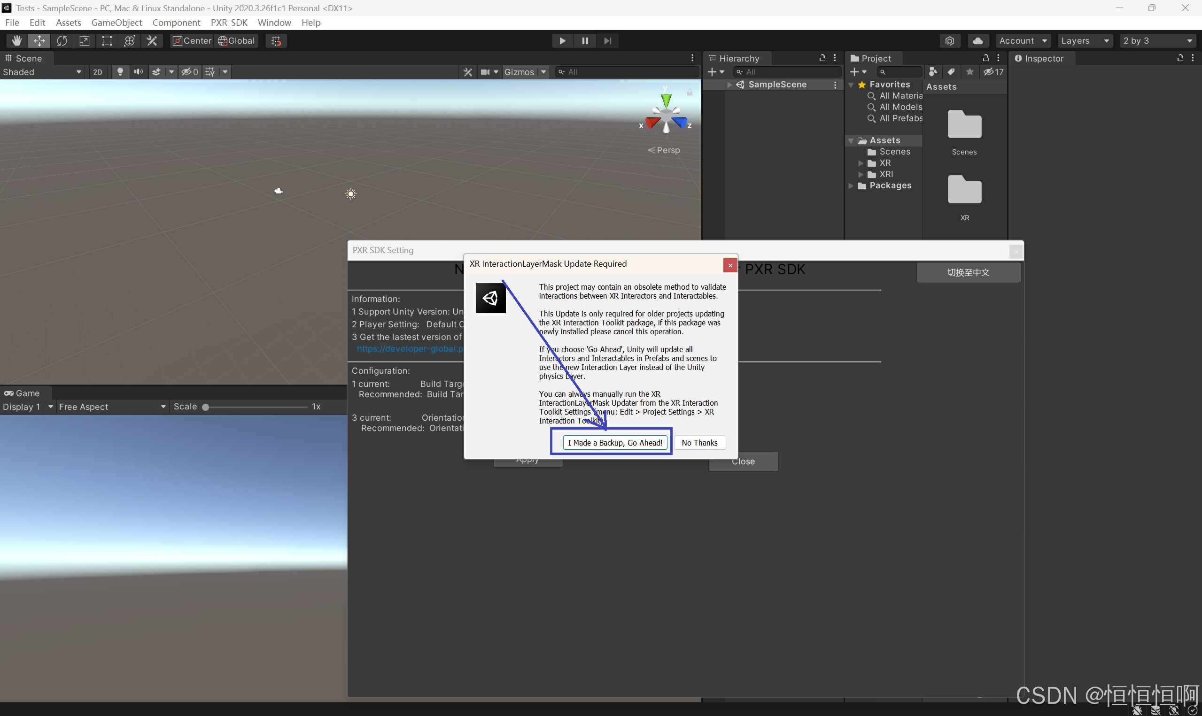Viewport: 1202px width, 716px height.
Task: Open the Shaded draw mode dropdown
Action: [x=41, y=72]
